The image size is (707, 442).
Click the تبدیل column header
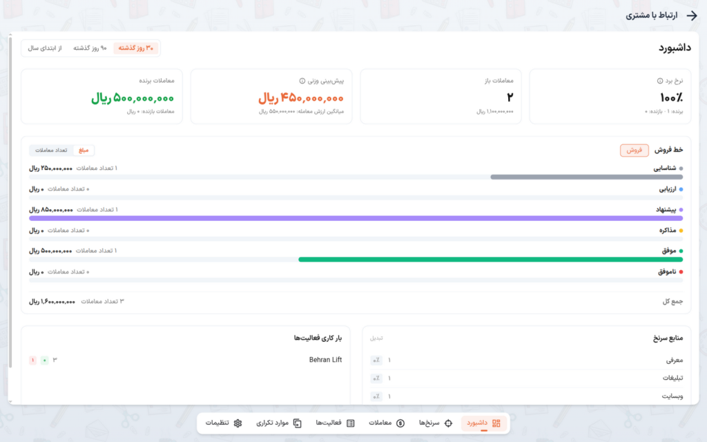point(376,338)
